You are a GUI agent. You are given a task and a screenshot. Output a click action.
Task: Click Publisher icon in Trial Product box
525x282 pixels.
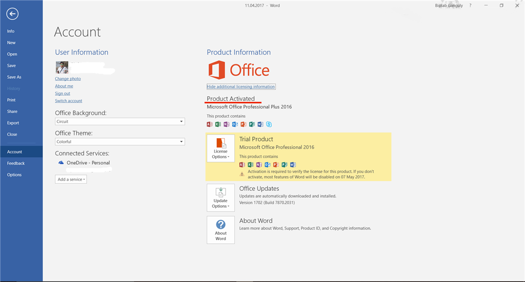pos(284,164)
